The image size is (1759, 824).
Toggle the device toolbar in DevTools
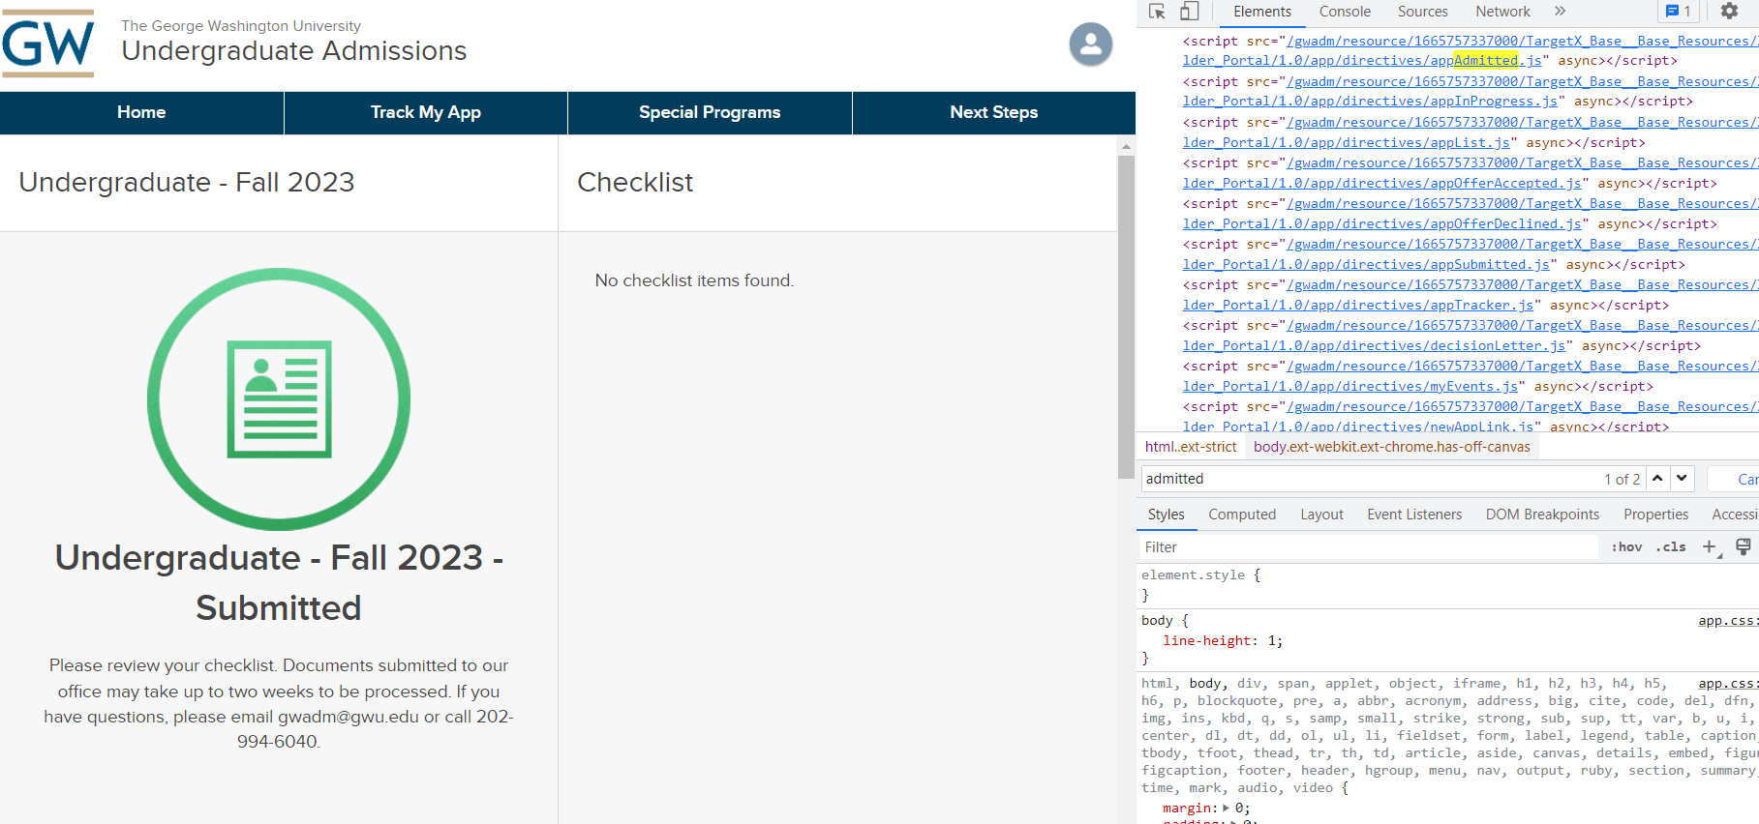(x=1190, y=12)
